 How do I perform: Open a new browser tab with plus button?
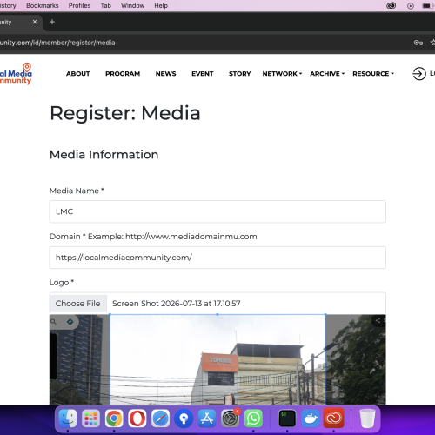pyautogui.click(x=52, y=22)
